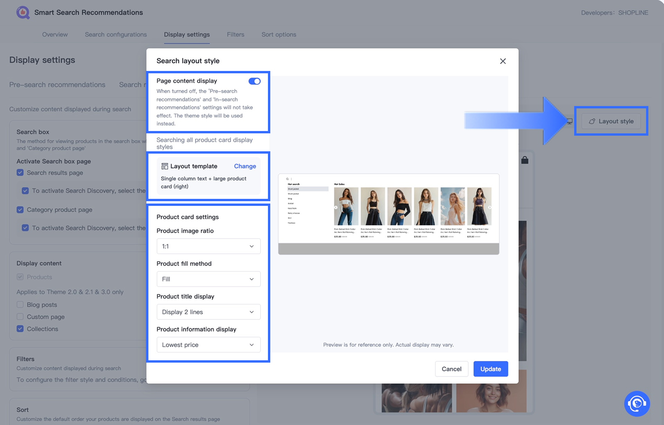Image resolution: width=664 pixels, height=425 pixels.
Task: Switch to the Search configurations tab
Action: [116, 34]
